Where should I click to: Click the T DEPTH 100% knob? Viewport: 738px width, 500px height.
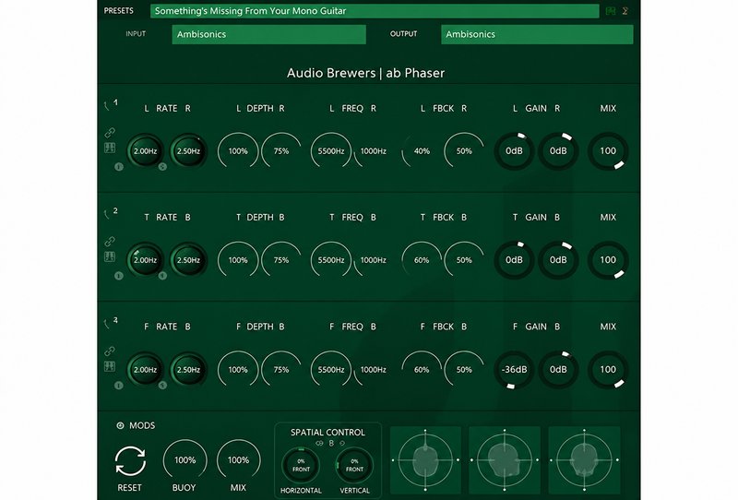(x=238, y=260)
